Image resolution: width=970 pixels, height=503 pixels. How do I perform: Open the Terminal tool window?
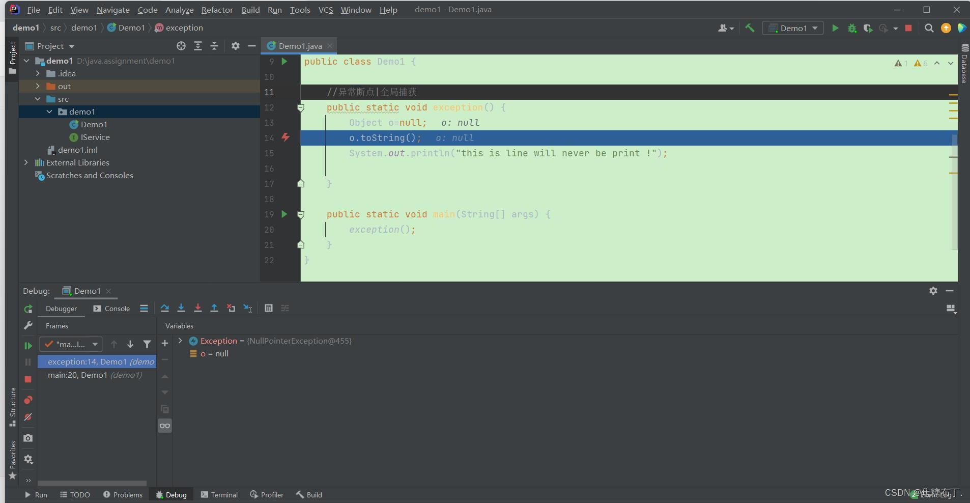tap(219, 495)
